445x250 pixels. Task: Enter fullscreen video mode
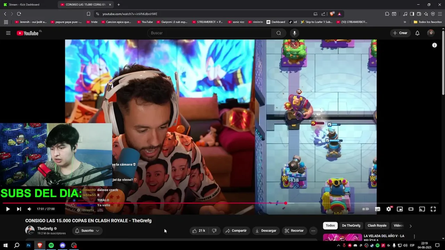(433, 209)
